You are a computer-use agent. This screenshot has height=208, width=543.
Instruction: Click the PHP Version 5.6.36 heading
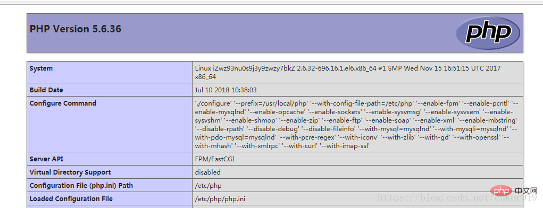76,29
